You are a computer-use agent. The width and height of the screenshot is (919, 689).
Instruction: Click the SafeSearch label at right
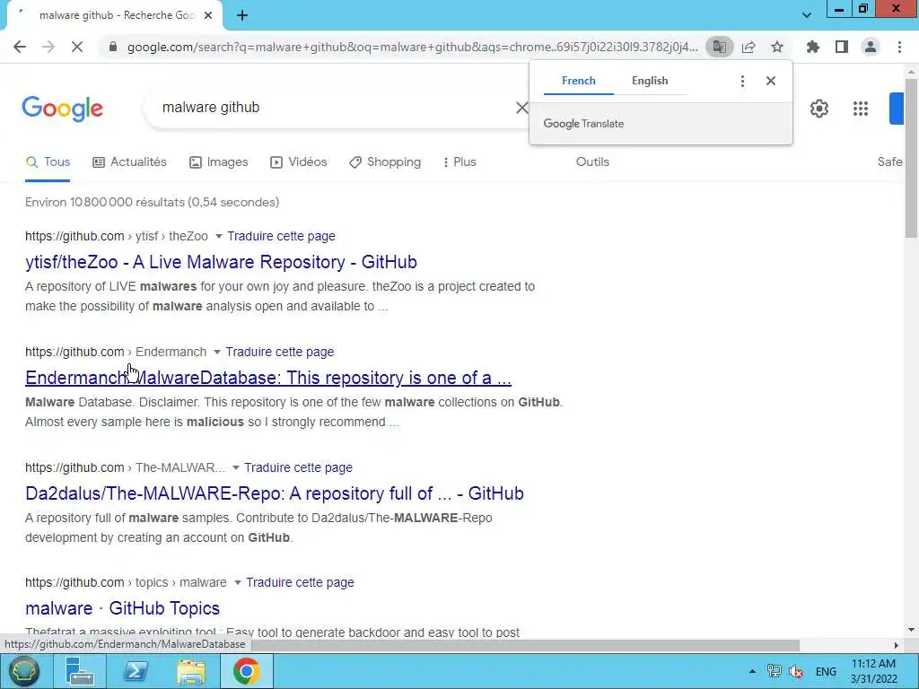[x=889, y=162]
